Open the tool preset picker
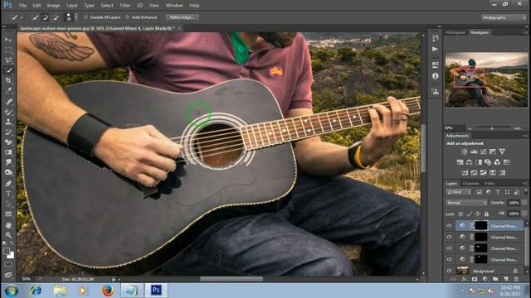 click(x=17, y=17)
